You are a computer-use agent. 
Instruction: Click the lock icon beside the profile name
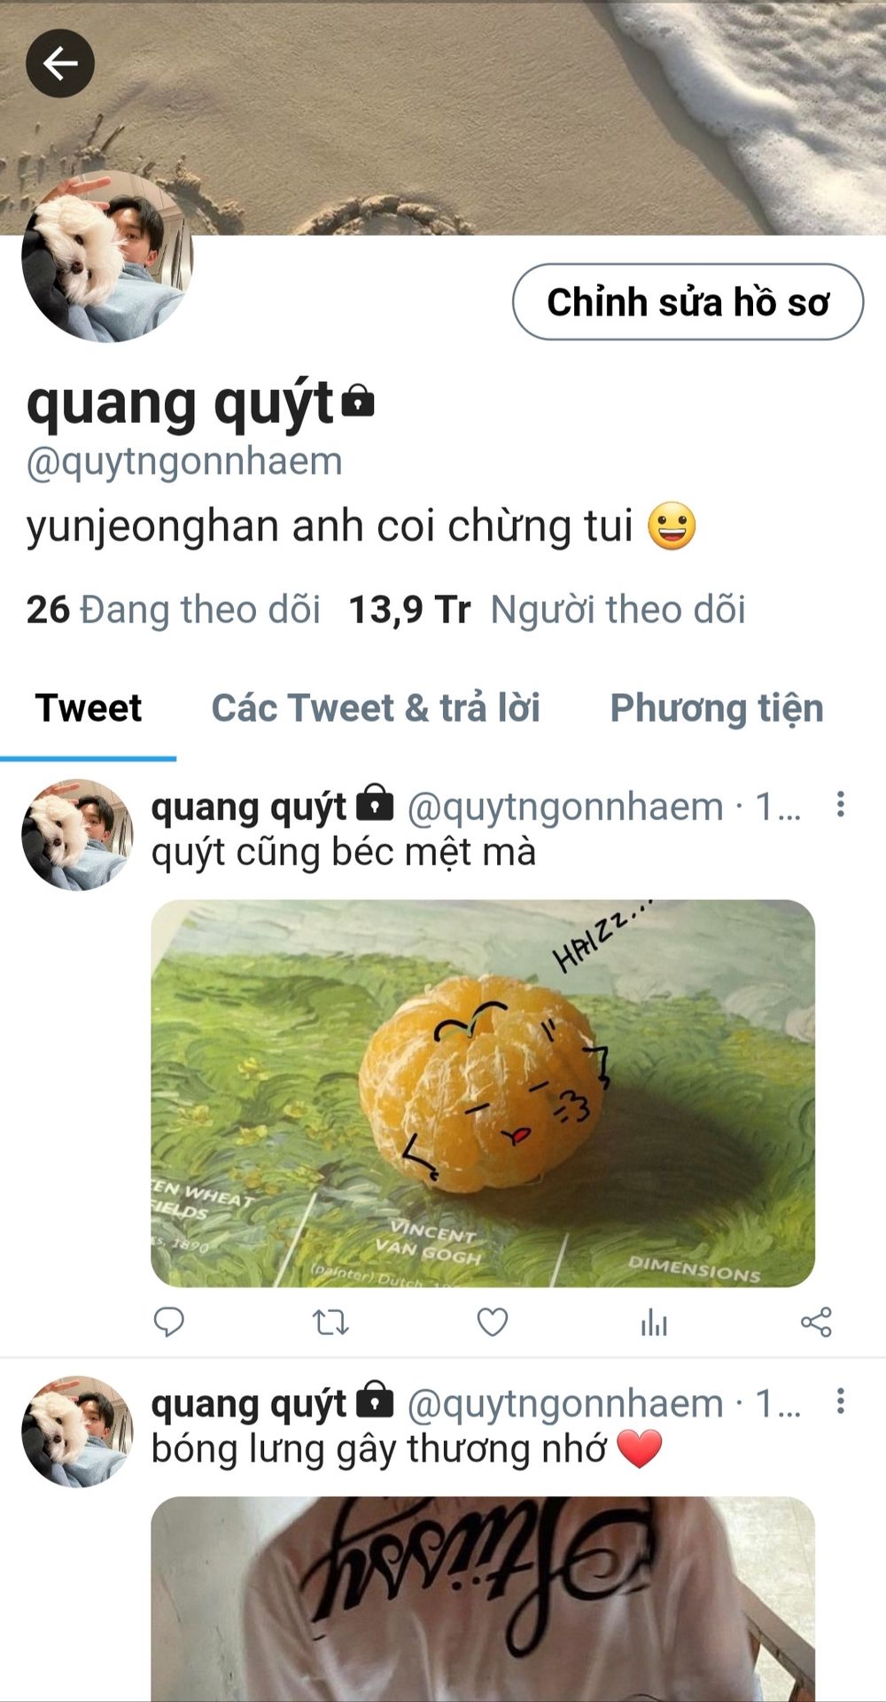(358, 401)
